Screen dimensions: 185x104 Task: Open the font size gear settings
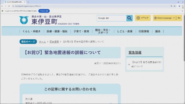point(143,18)
